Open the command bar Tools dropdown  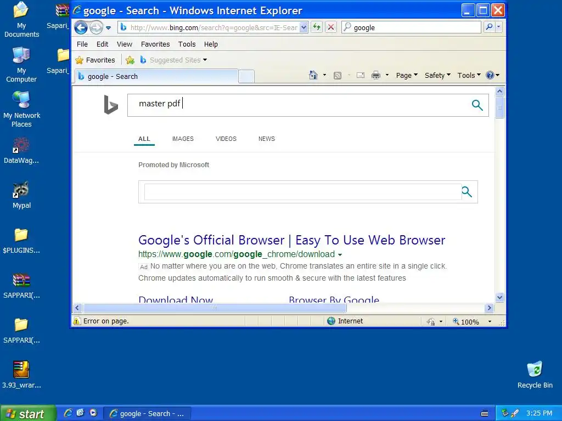coord(469,75)
